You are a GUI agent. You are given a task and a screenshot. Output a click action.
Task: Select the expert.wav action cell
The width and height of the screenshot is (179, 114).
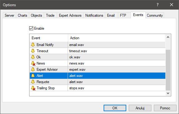pos(117,70)
